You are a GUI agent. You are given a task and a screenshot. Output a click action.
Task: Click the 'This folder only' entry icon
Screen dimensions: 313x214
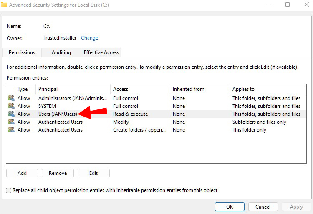pos(11,130)
